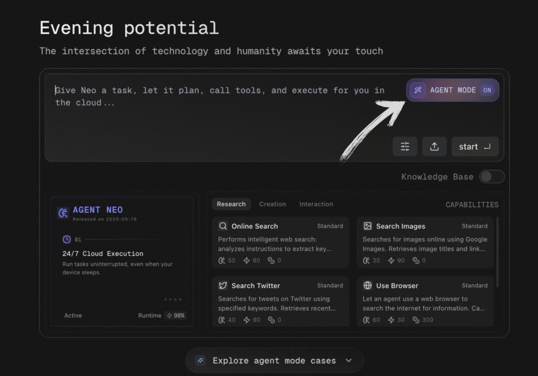The image size is (538, 376).
Task: Turn off the Agent Mode ON toggle
Action: click(487, 90)
